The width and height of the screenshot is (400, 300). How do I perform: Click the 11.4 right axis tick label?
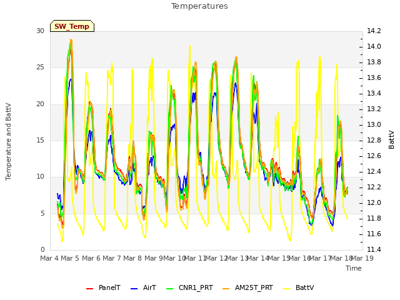click(374, 249)
